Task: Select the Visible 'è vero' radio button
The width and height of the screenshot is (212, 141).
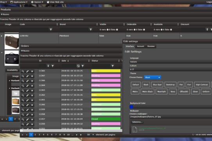Action: coord(108,30)
